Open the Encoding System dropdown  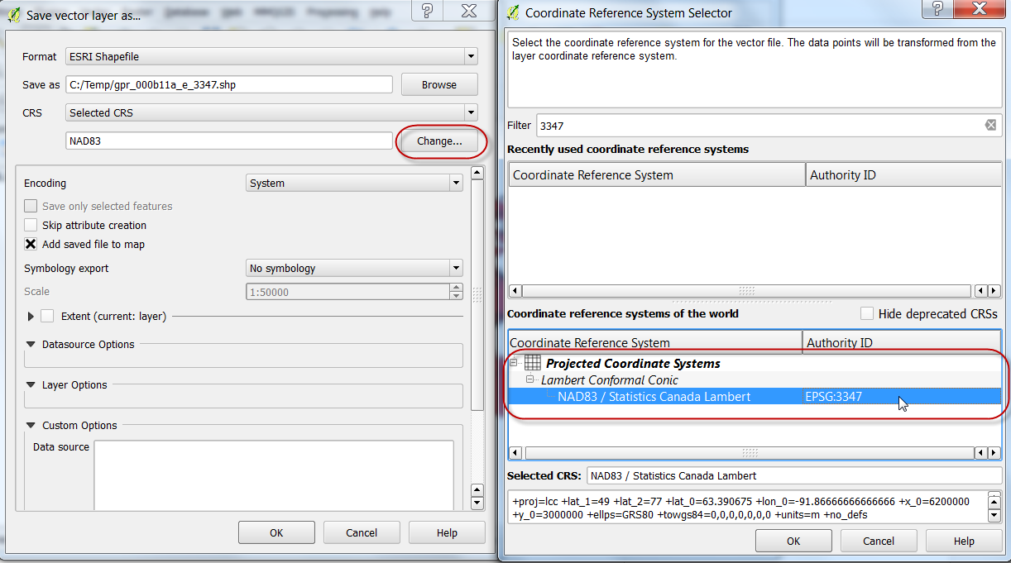[x=455, y=184]
